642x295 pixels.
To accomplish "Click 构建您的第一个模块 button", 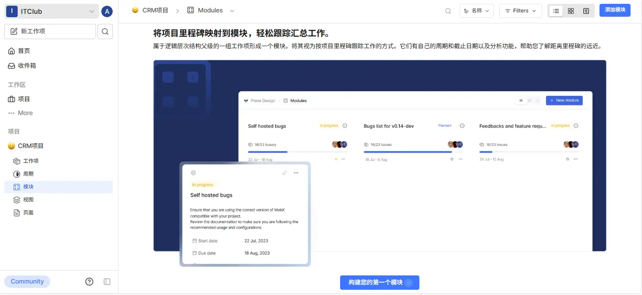I will pos(379,283).
